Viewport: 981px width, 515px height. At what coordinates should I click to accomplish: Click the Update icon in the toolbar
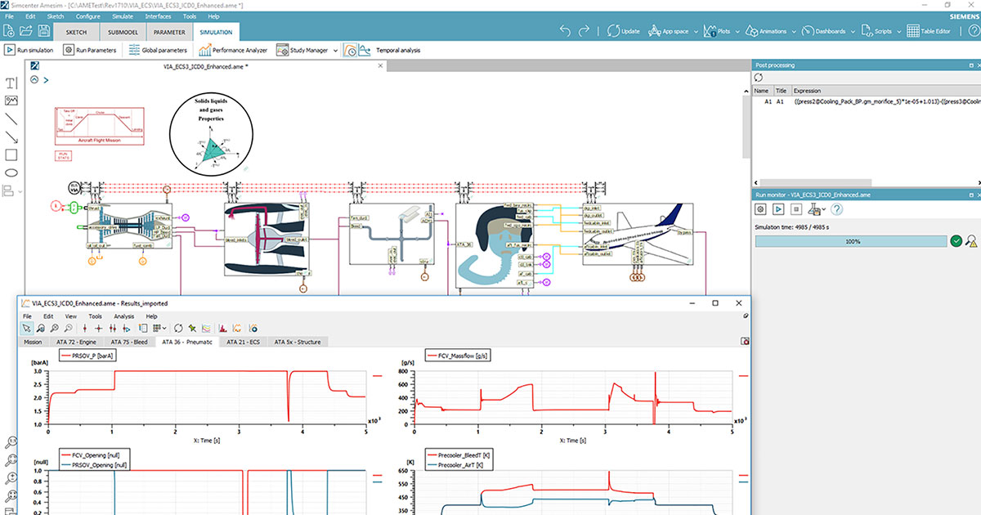[612, 30]
